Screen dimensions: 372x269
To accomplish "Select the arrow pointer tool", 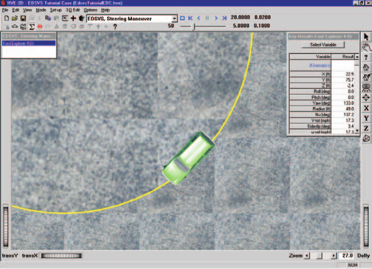I will pyautogui.click(x=366, y=37).
